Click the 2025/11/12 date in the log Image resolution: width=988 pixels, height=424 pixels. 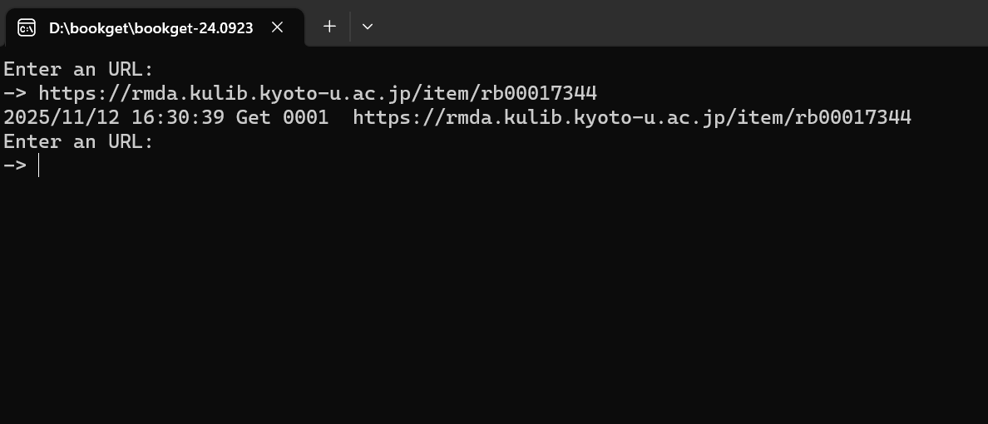62,117
